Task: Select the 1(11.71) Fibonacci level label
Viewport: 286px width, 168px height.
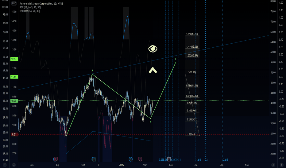Action: 192,72
